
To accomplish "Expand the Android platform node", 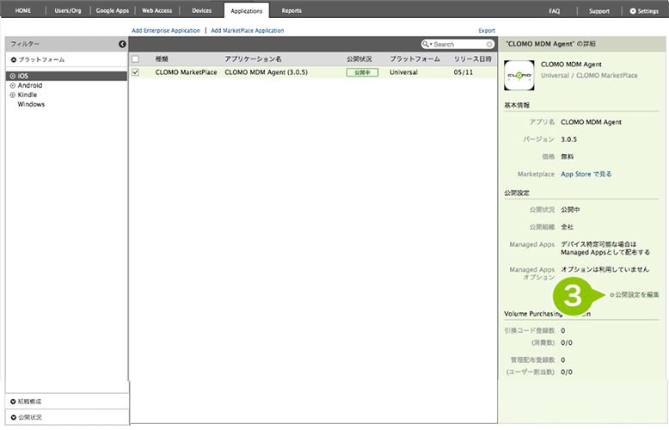I will point(12,85).
